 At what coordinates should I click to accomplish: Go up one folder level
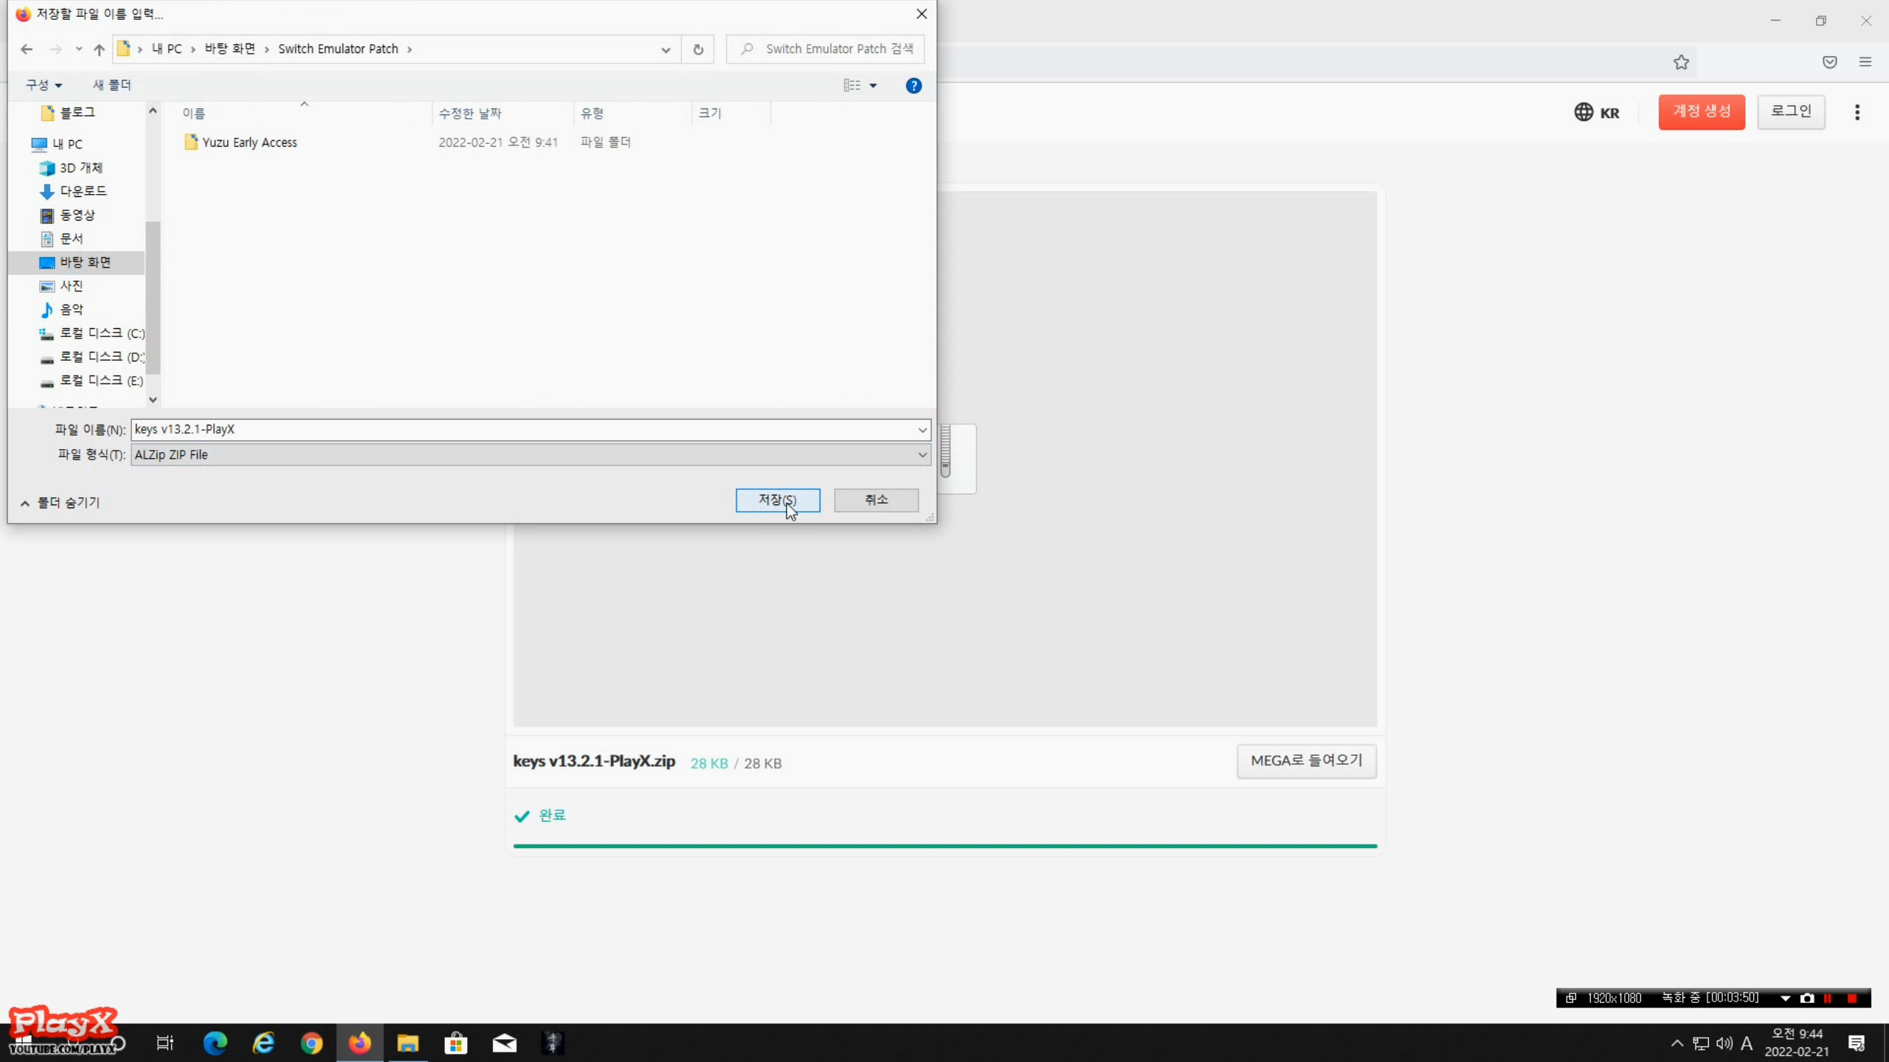pos(99,49)
